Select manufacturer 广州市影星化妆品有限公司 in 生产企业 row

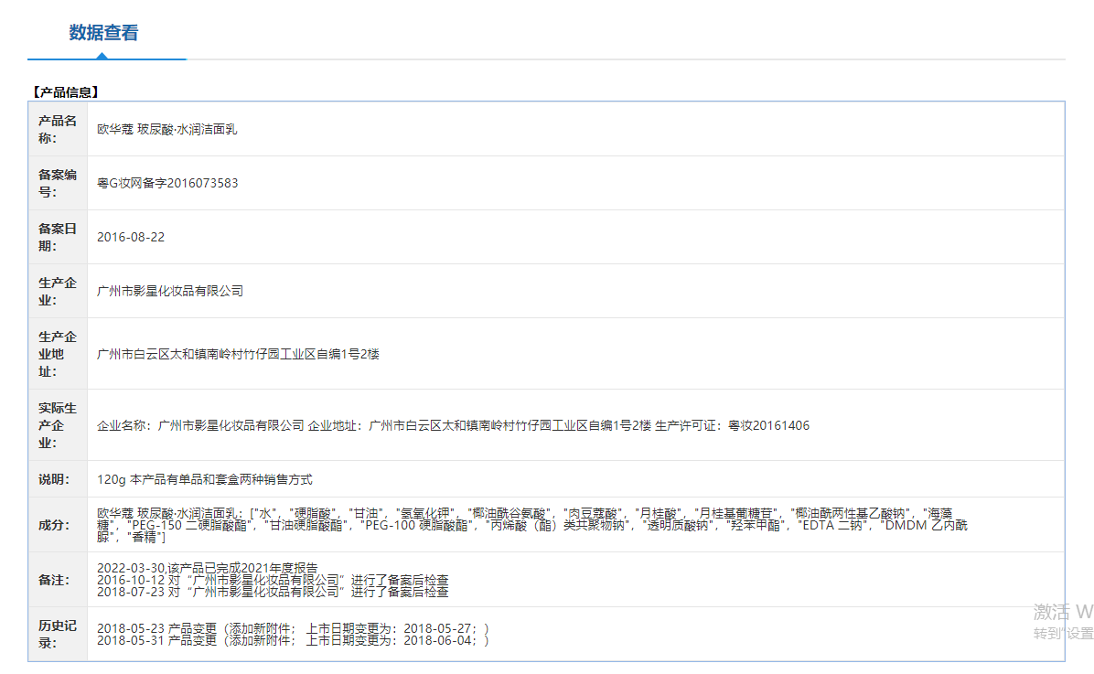[x=169, y=291]
